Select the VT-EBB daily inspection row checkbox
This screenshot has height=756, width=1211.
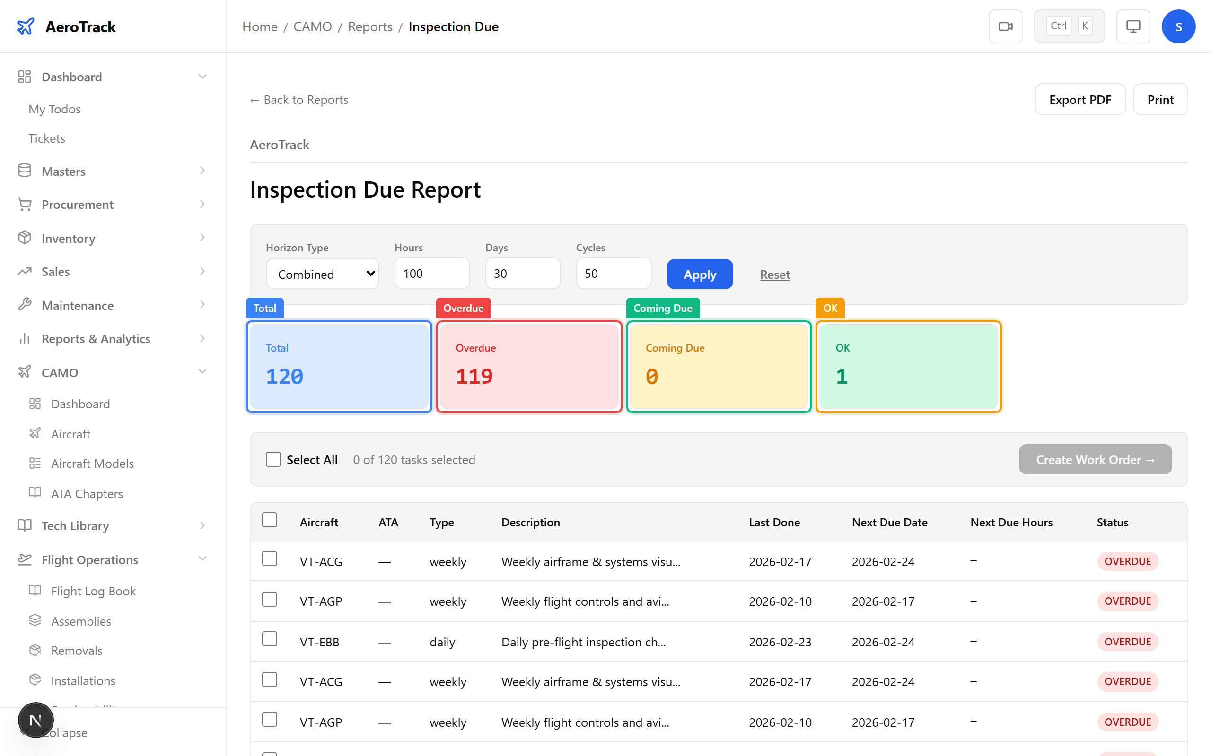[270, 639]
